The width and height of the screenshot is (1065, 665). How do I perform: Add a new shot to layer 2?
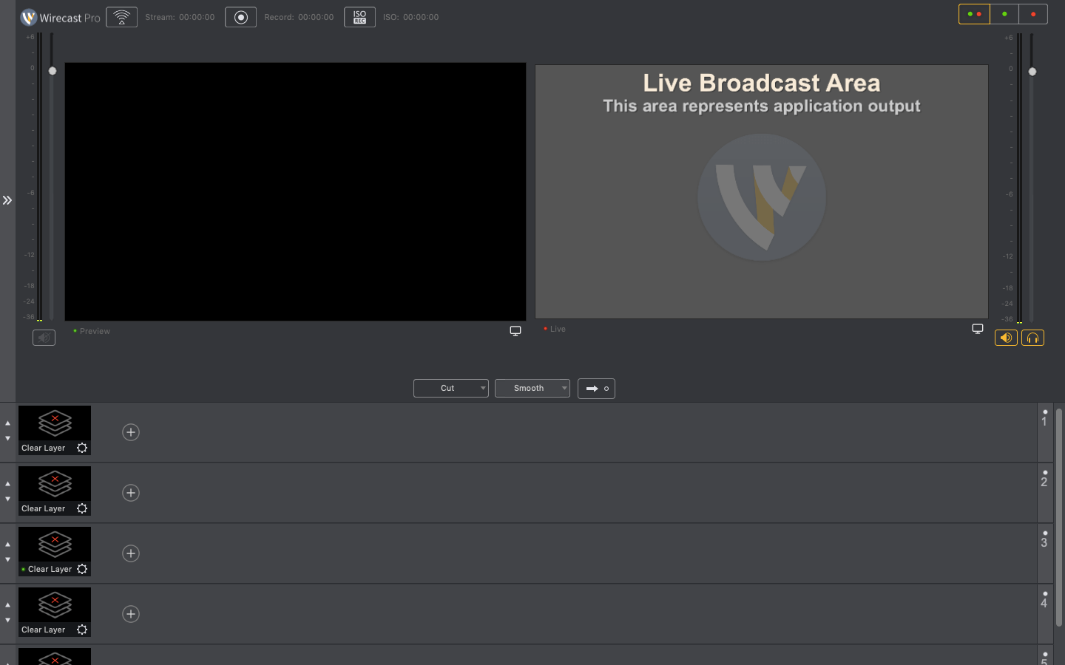click(131, 492)
